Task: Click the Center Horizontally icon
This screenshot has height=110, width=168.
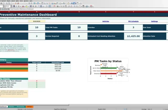Action: click(x=33, y=6)
